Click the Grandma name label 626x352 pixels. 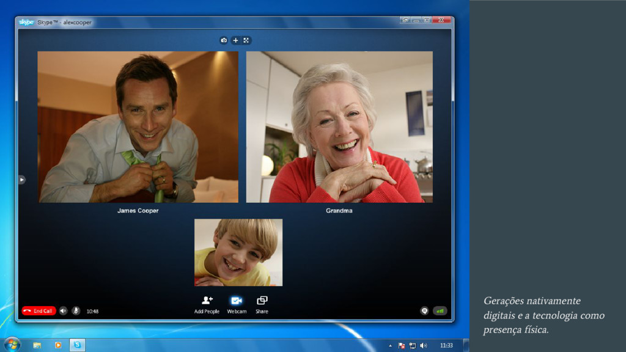pyautogui.click(x=339, y=211)
